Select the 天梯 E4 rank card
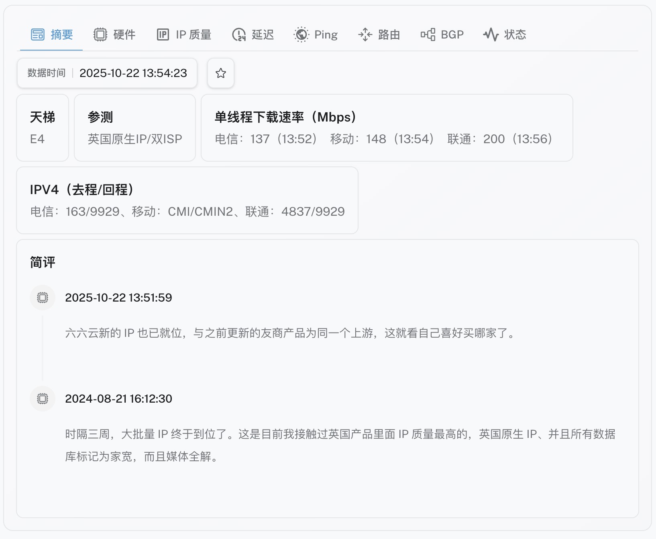 coord(43,128)
